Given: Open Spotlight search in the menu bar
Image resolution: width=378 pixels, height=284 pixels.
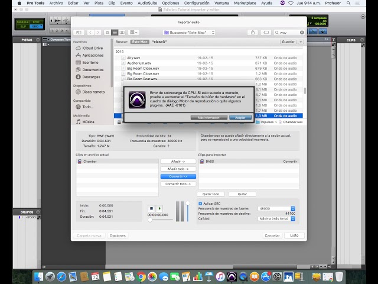Looking at the screenshot, I should point(348,3).
